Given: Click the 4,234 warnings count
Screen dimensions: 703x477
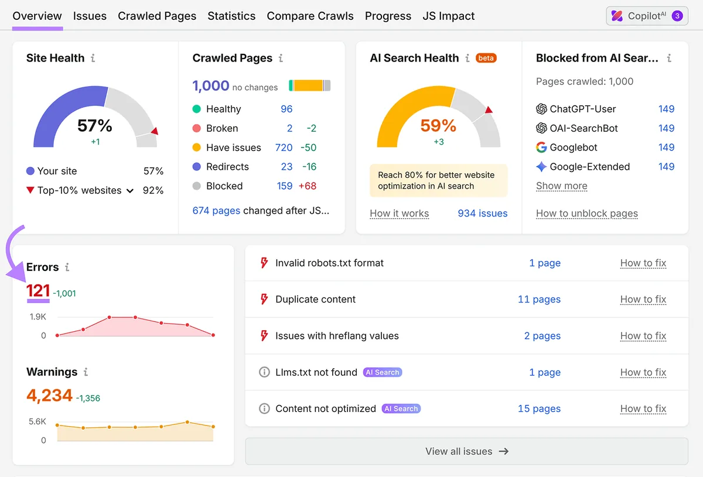Looking at the screenshot, I should pyautogui.click(x=49, y=396).
